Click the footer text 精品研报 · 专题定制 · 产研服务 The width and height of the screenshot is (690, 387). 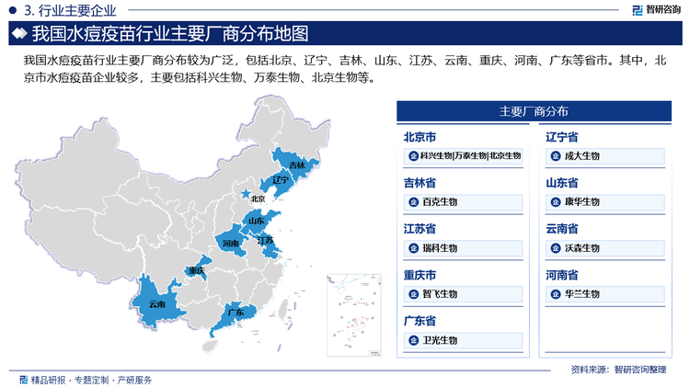pos(91,380)
